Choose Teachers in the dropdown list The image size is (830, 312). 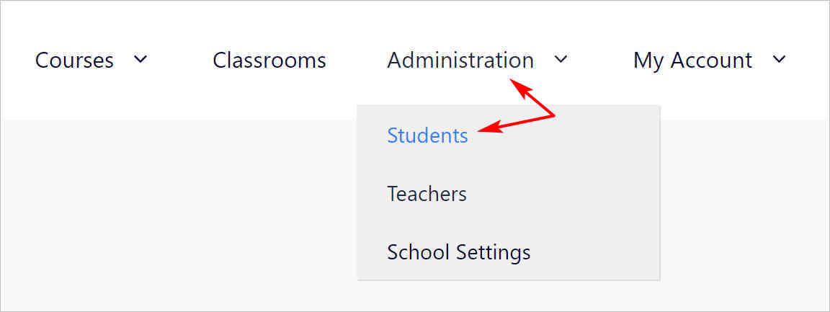click(x=427, y=194)
